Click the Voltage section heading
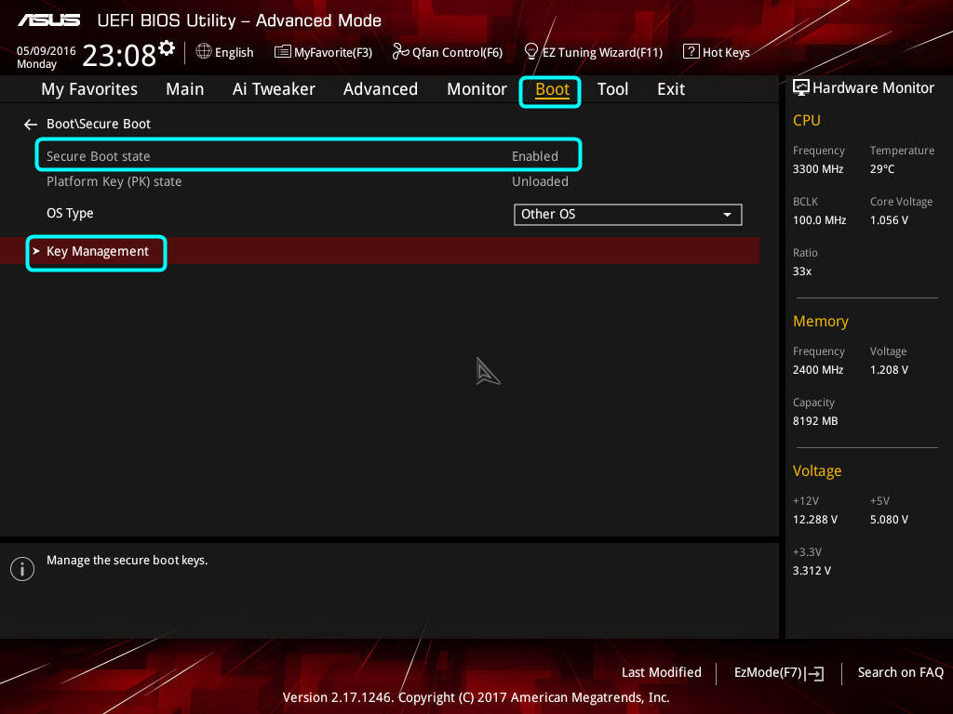Viewport: 953px width, 714px height. (817, 470)
